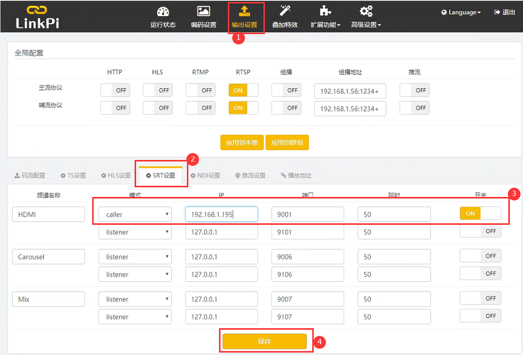Switch to the NDI设置 tab
The image size is (523, 355).
click(x=205, y=176)
